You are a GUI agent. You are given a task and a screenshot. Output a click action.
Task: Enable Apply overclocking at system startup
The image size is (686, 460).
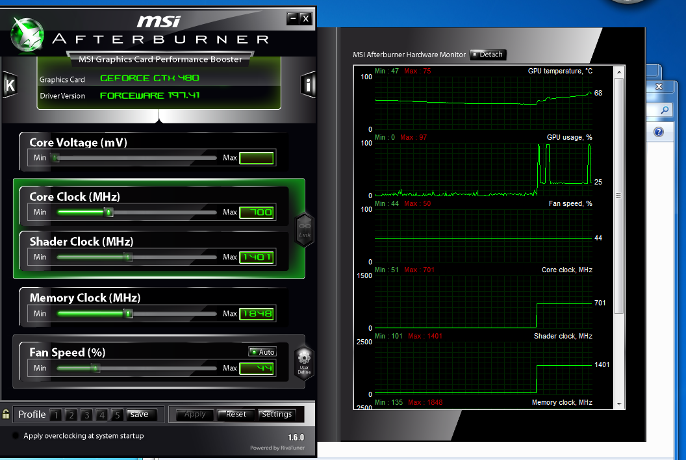(16, 435)
